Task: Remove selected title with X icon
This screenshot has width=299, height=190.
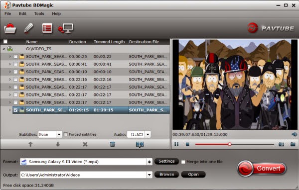Action: [x=85, y=144]
